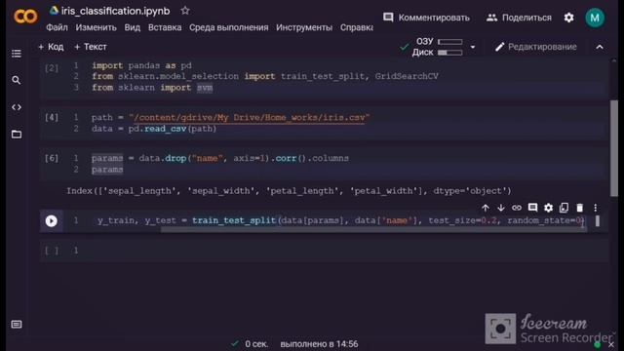Image resolution: width=624 pixels, height=351 pixels.
Task: Open the Среда выполнения menu
Action: tap(229, 27)
